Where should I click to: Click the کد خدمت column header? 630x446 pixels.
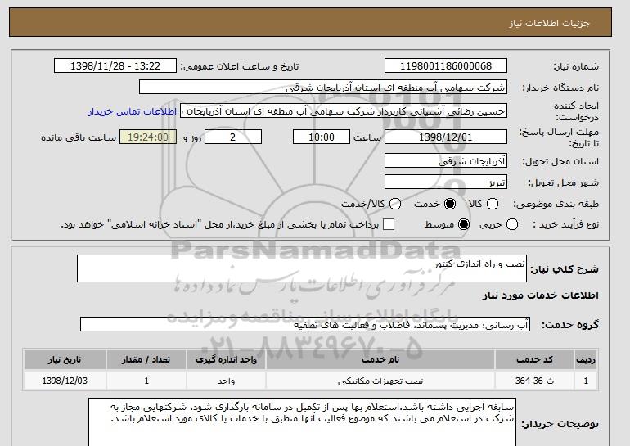534,359
